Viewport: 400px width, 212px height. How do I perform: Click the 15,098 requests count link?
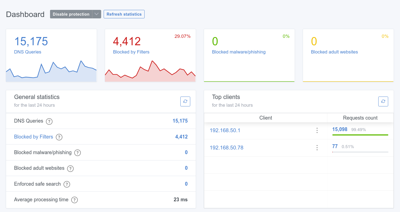click(x=340, y=129)
